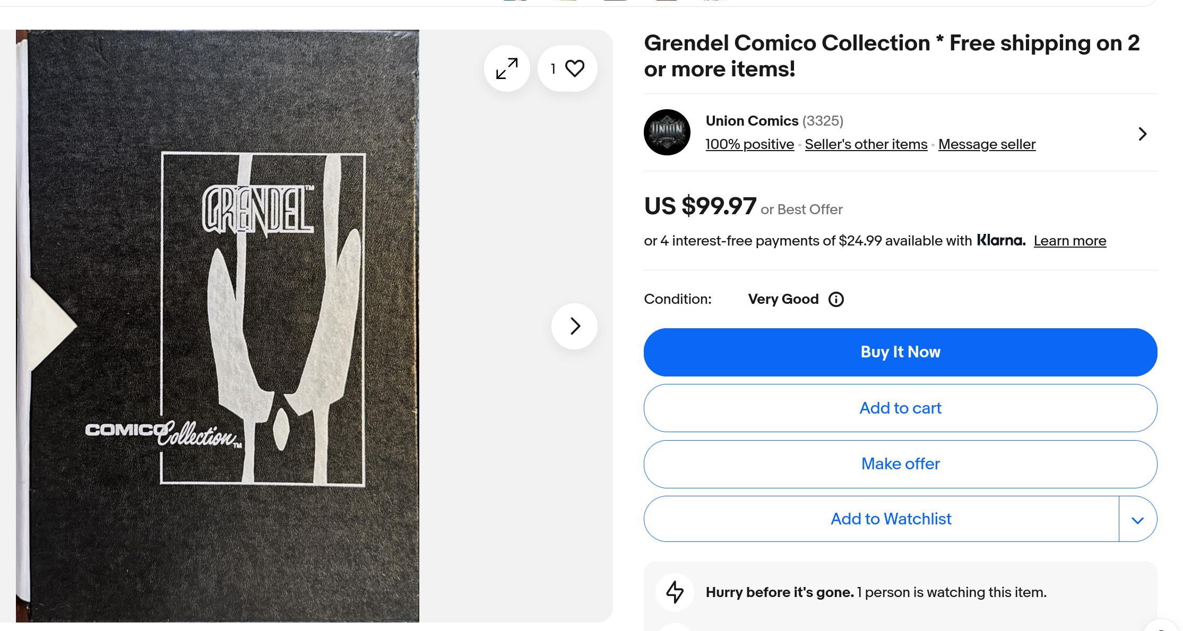
Task: Open Klarna Learn more link
Action: click(x=1069, y=241)
